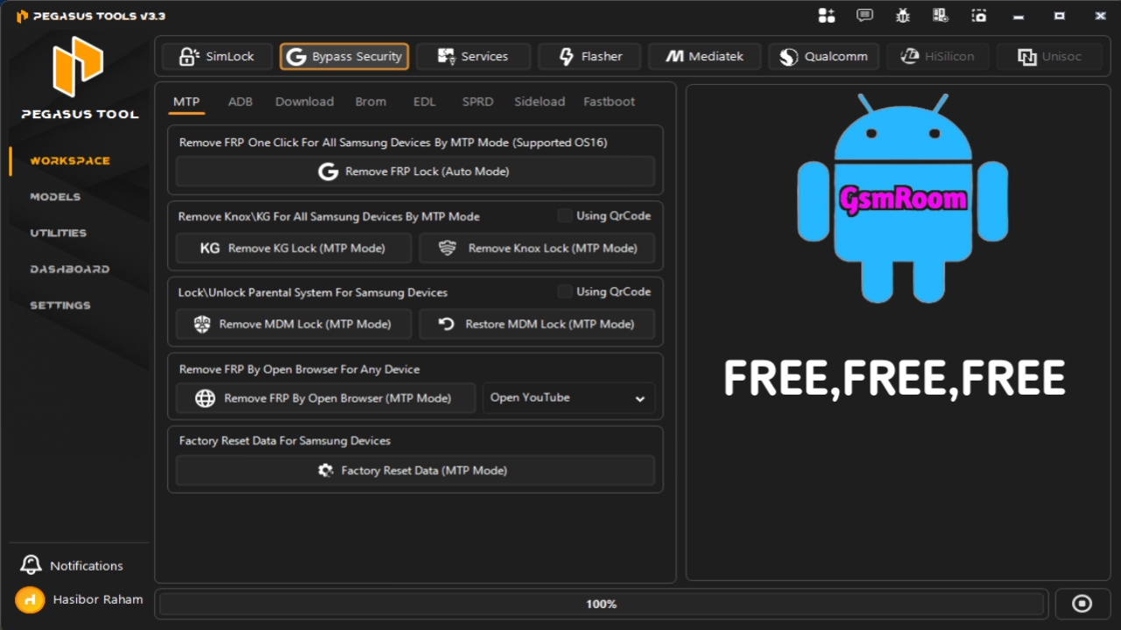Open Notifications label in sidebar
This screenshot has width=1121, height=630.
click(x=87, y=566)
